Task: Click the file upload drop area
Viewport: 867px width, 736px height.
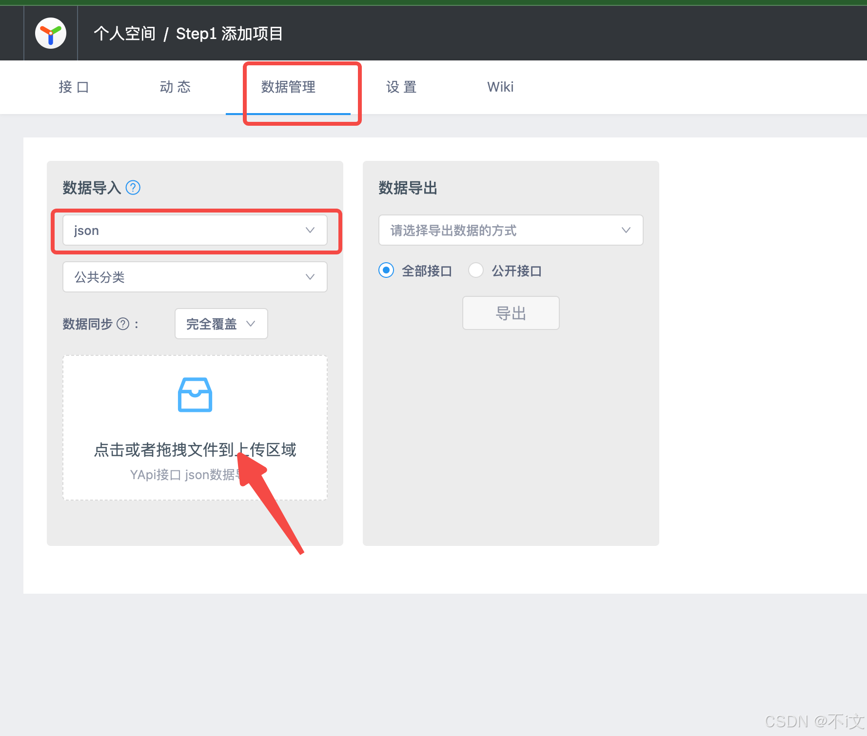Action: (195, 427)
